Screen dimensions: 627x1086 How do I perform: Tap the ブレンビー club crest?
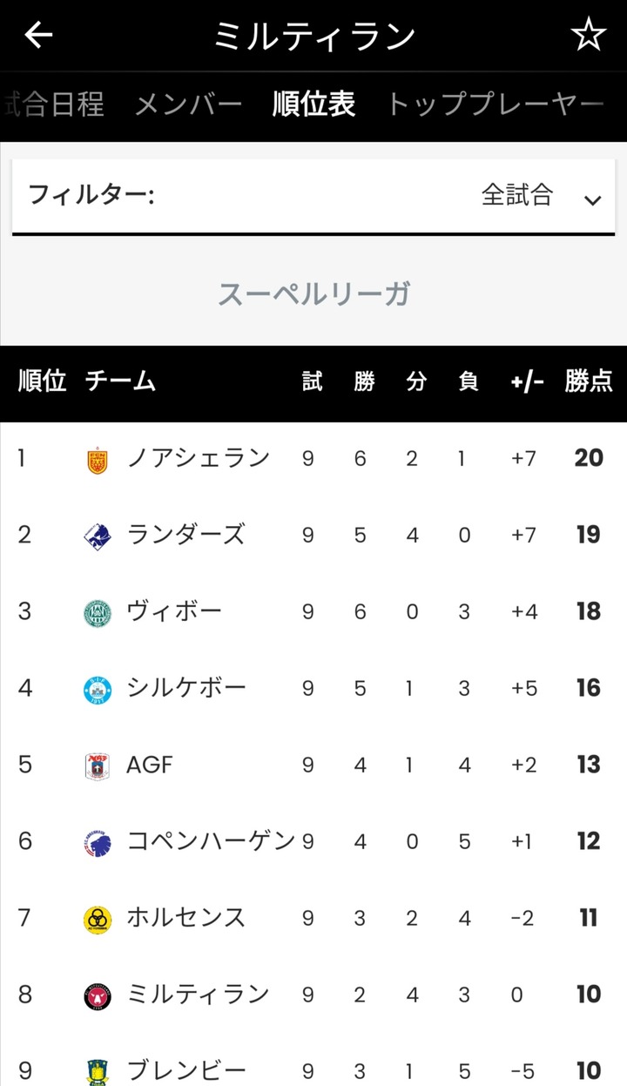(98, 1069)
